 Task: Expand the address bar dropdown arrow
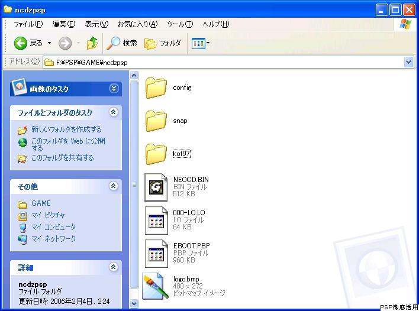pyautogui.click(x=408, y=63)
